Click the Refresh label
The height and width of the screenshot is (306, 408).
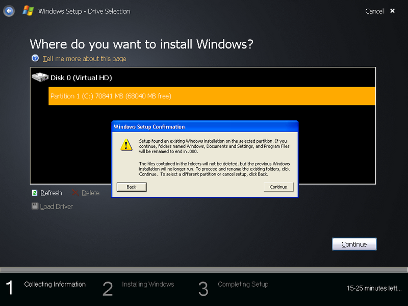pyautogui.click(x=52, y=193)
